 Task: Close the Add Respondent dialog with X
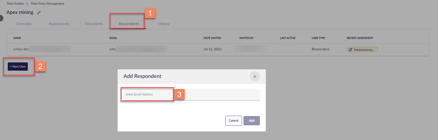click(255, 76)
